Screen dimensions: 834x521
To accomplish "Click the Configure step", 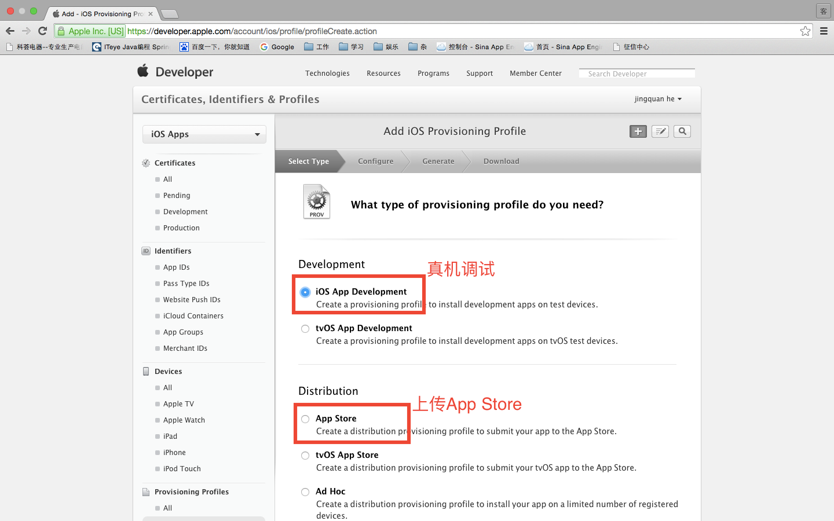I will (375, 162).
